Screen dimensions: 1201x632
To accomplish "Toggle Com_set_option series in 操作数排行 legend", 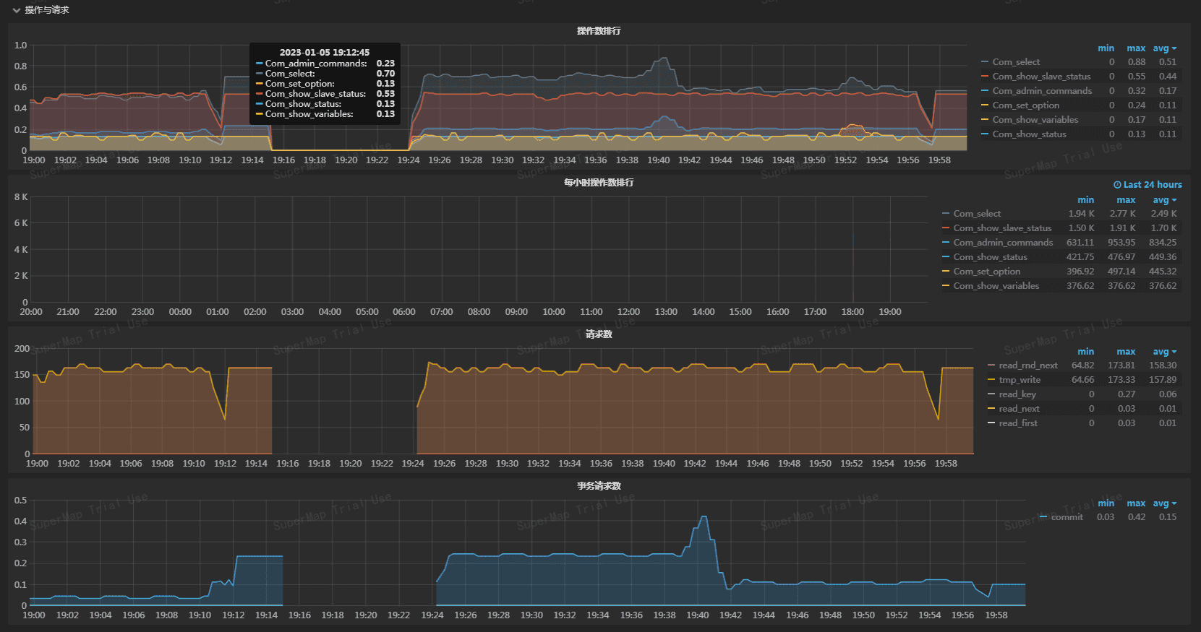I will [x=1025, y=105].
